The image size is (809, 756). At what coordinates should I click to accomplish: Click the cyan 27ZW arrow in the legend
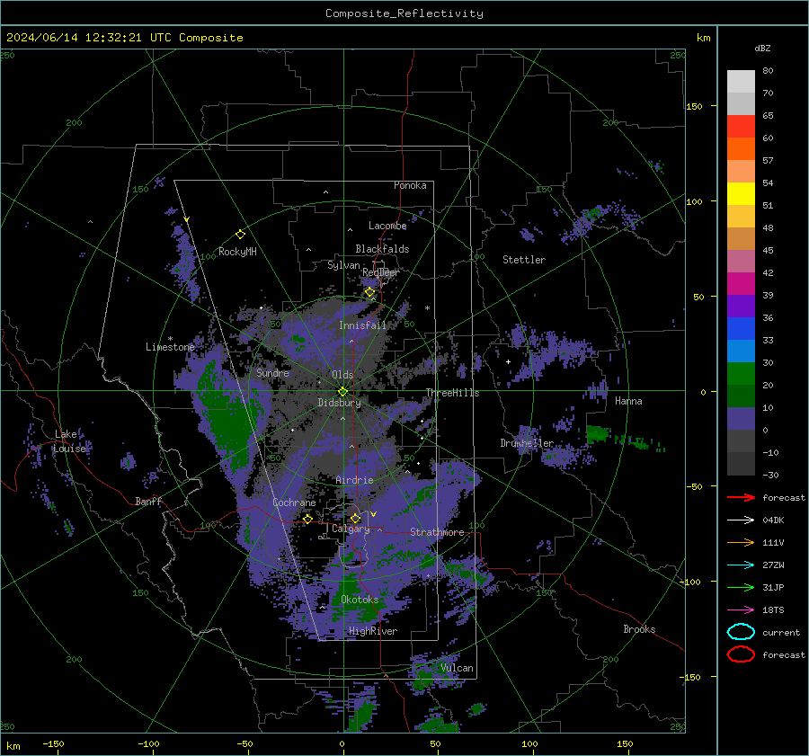tap(741, 565)
